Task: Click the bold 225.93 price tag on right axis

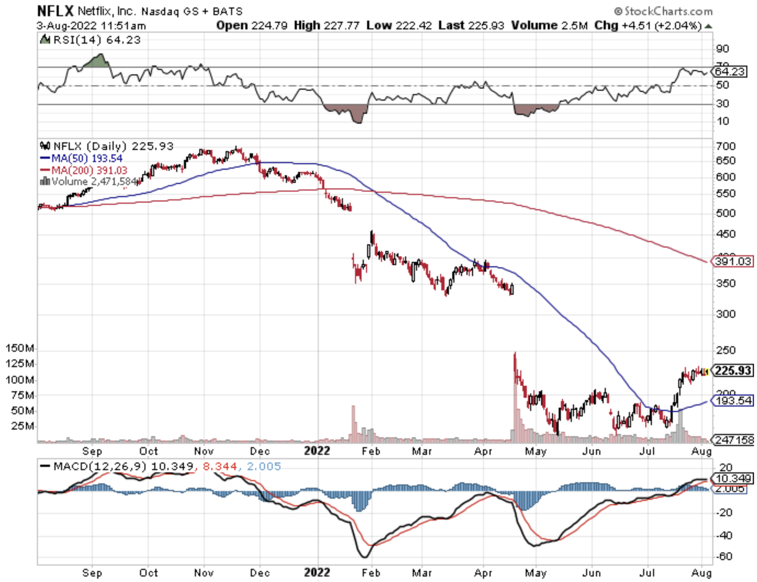Action: tap(732, 371)
